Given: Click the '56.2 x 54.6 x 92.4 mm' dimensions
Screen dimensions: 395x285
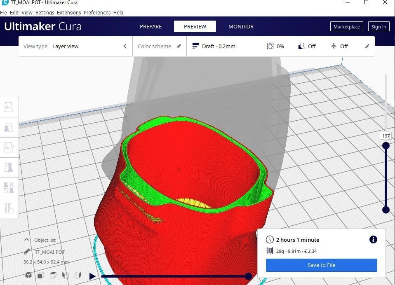Looking at the screenshot, I should point(46,262).
